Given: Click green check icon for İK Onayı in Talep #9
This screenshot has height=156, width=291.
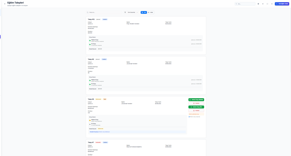Looking at the screenshot, I should pos(90,84).
